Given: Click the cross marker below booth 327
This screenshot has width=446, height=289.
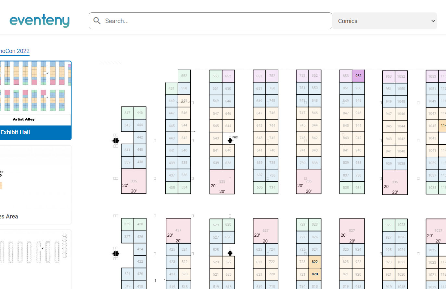Looking at the screenshot, I should click(116, 253).
